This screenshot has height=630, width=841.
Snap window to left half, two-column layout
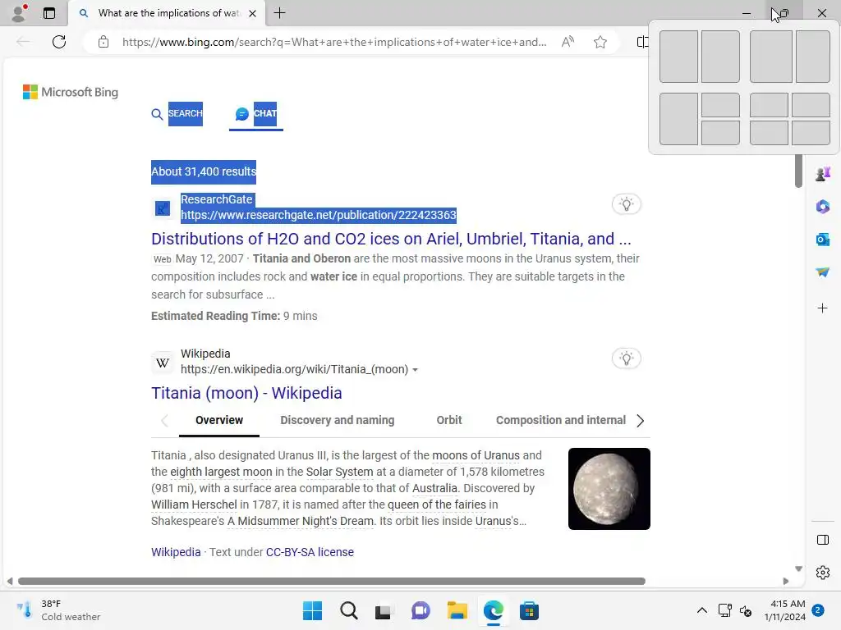pyautogui.click(x=678, y=57)
